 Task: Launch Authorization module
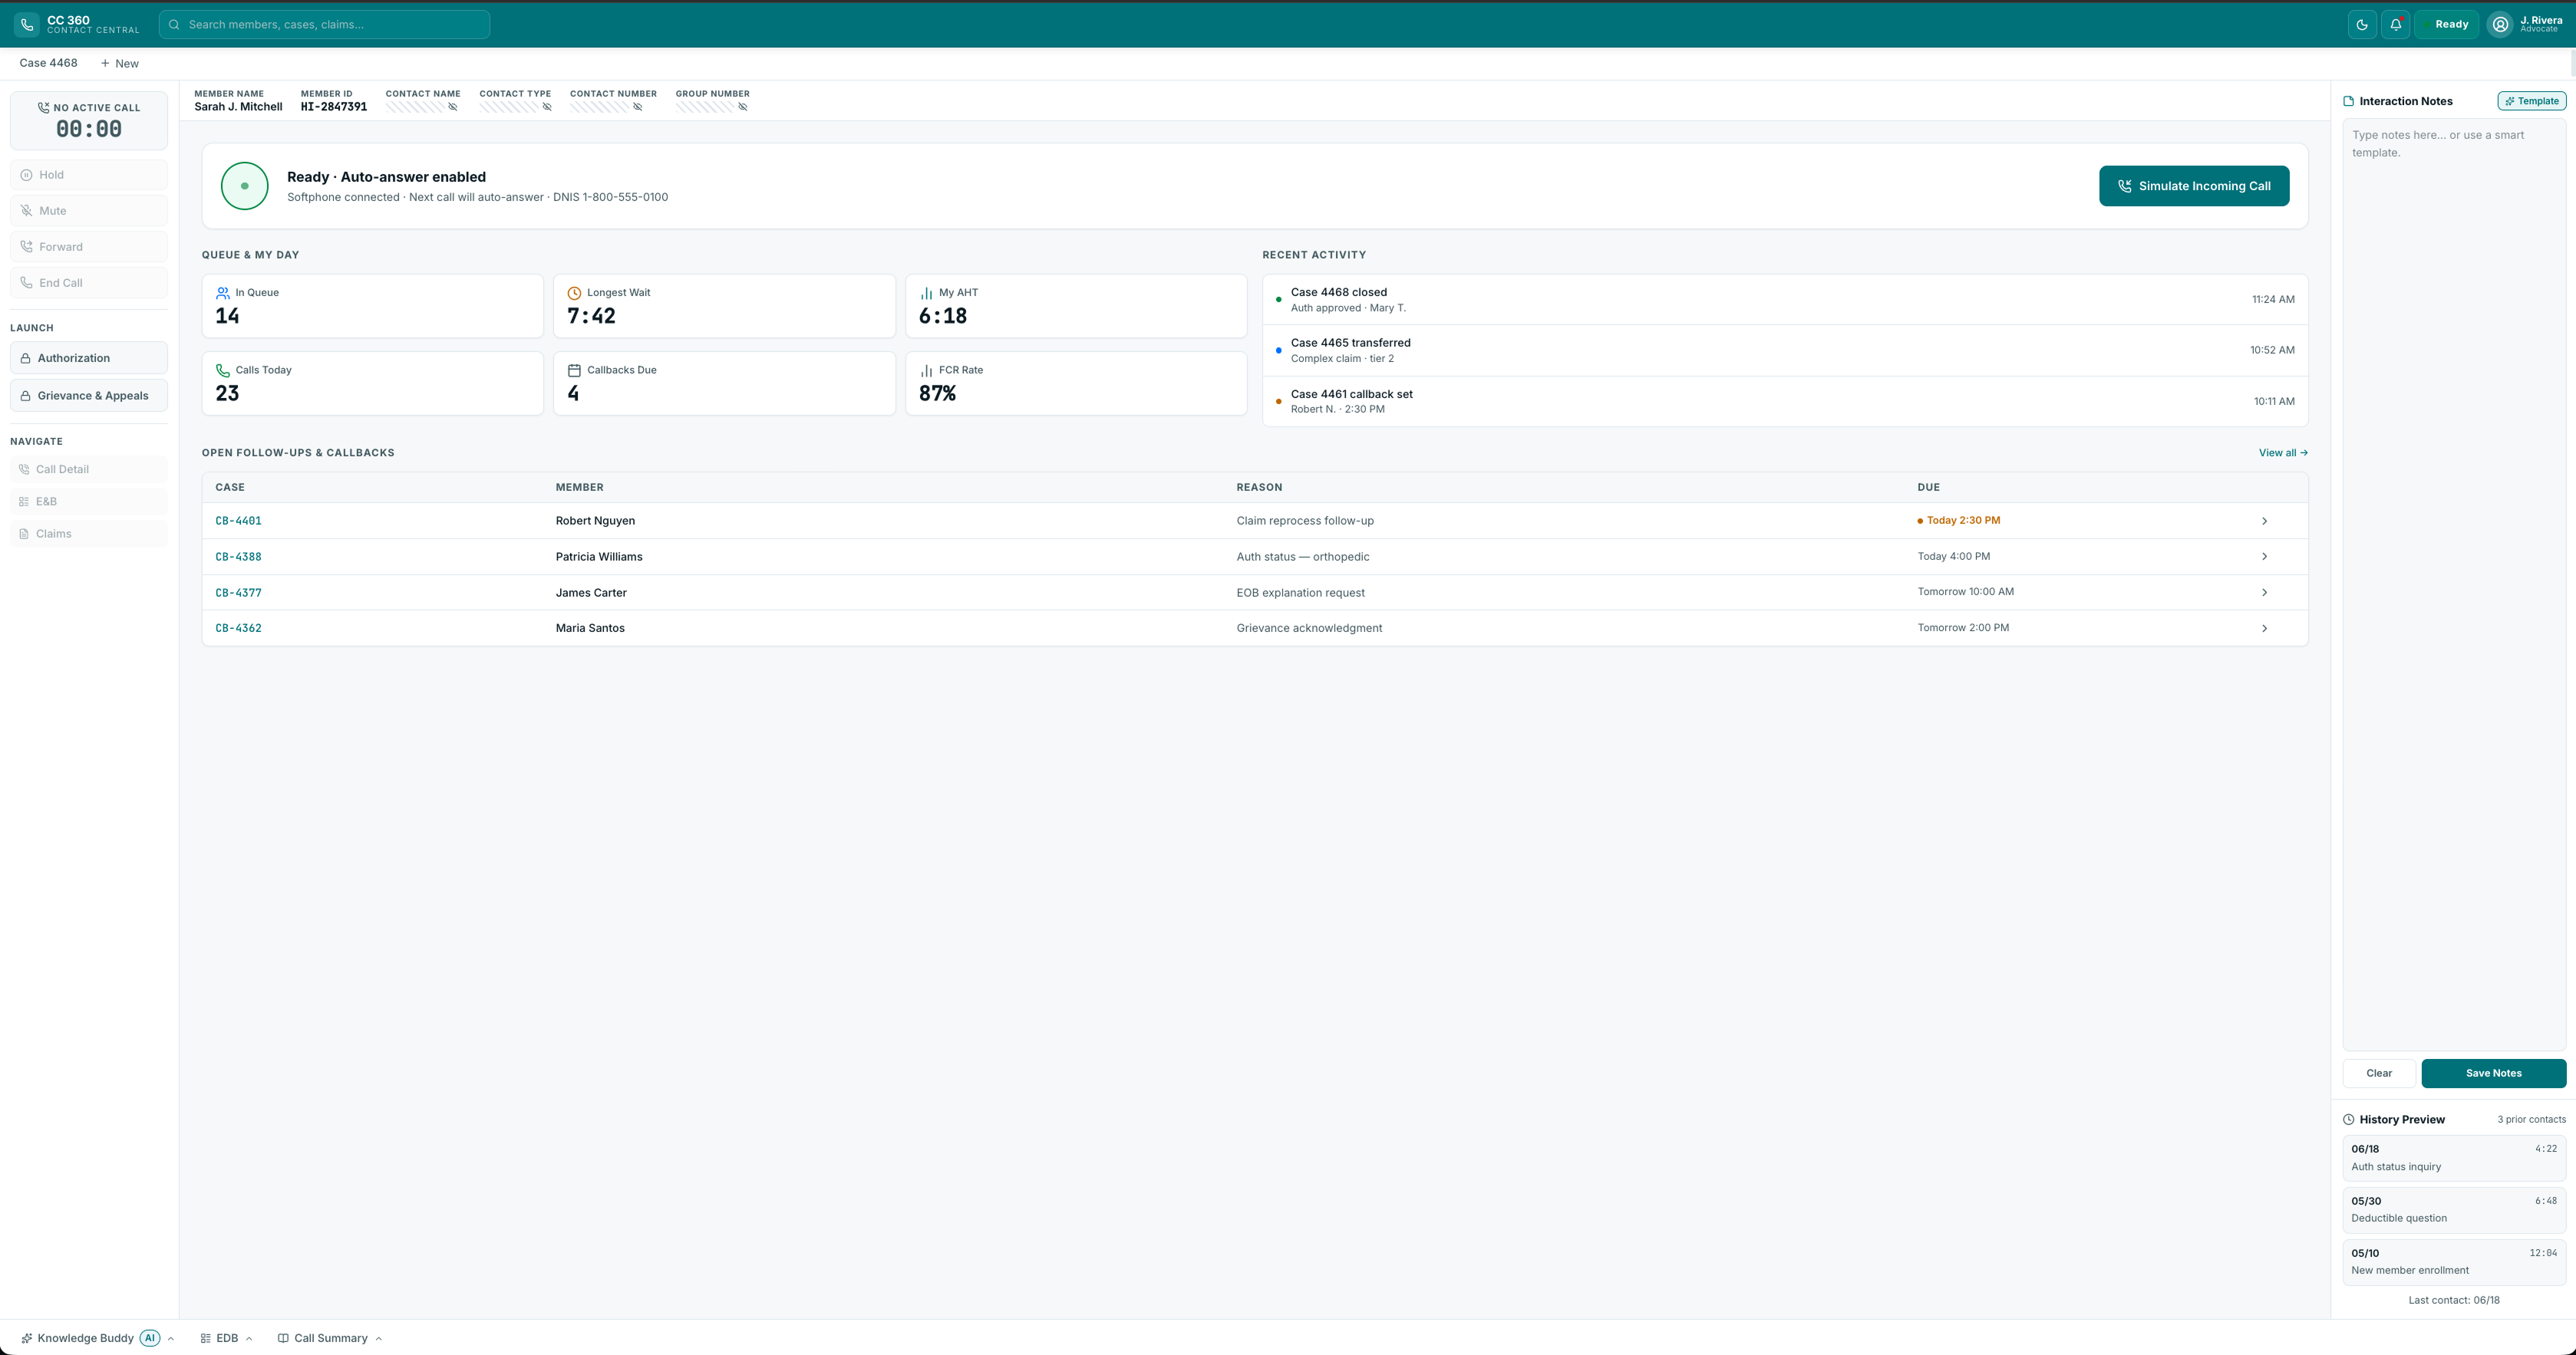[x=89, y=358]
